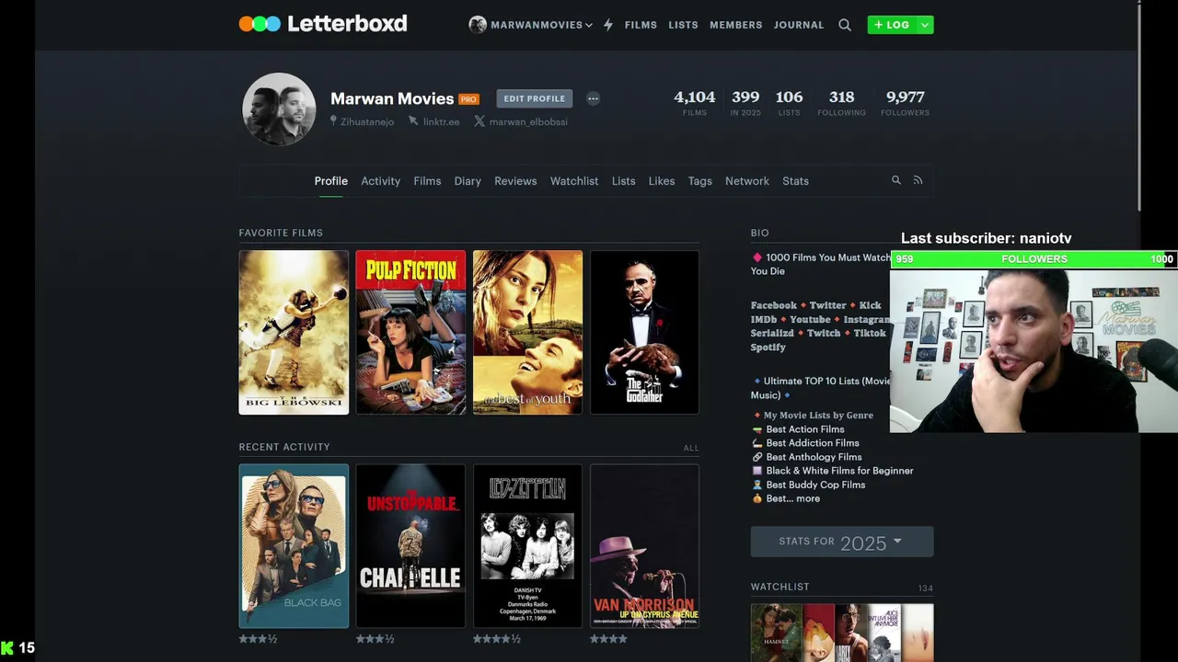Click the ALL link in Recent Activity
Viewport: 1178px width, 662px height.
(691, 448)
